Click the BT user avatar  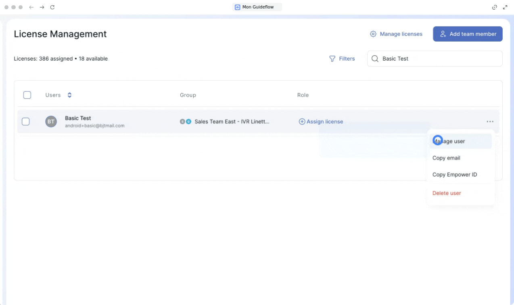tap(51, 121)
